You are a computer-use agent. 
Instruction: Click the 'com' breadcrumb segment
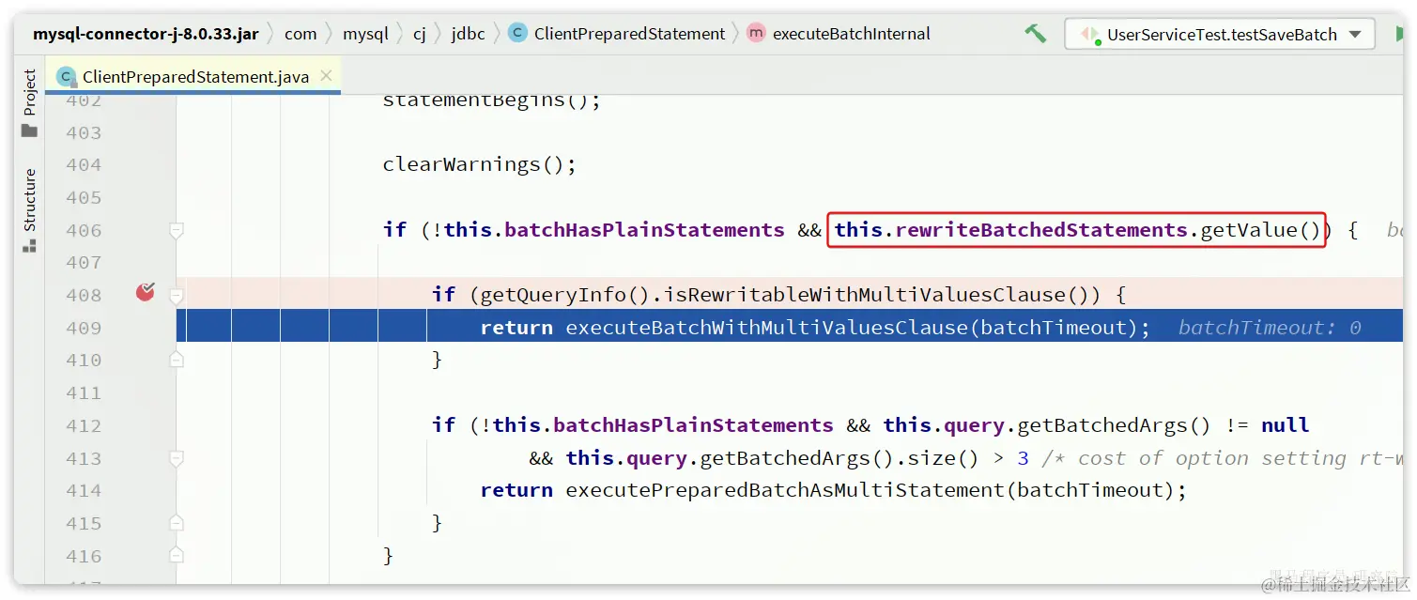[x=300, y=34]
